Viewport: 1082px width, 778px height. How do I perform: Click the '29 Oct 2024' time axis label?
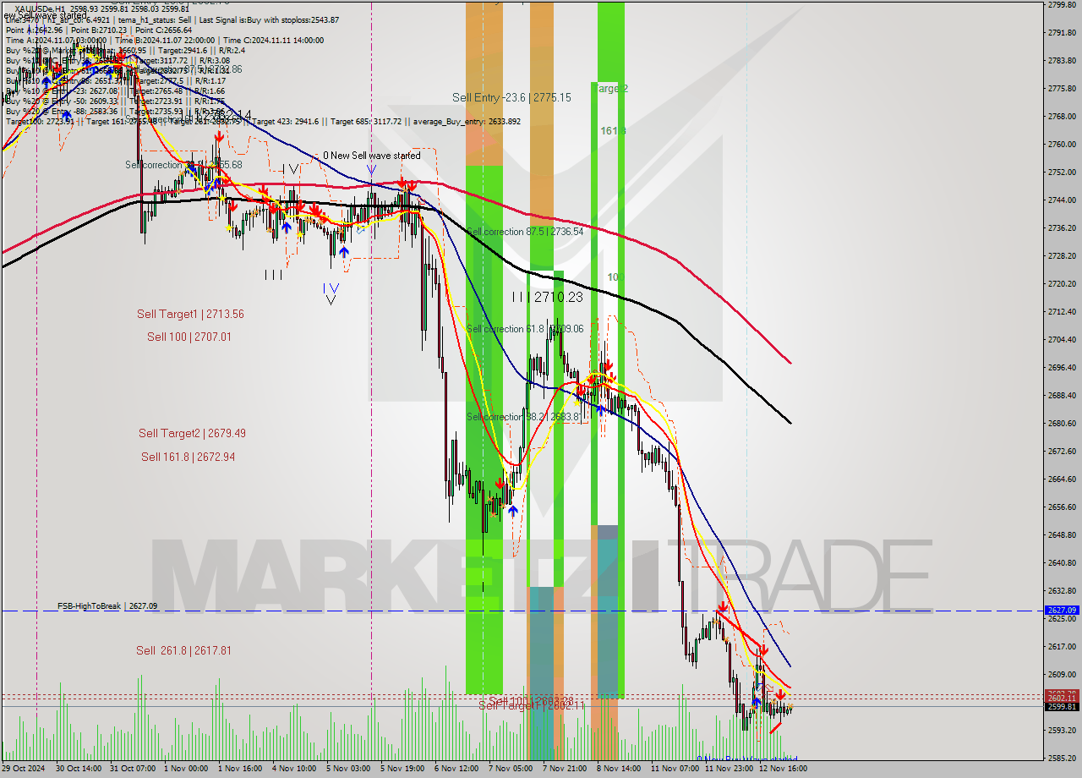tap(25, 769)
